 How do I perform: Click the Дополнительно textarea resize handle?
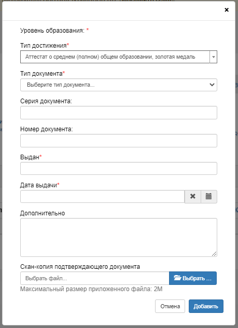(214, 254)
